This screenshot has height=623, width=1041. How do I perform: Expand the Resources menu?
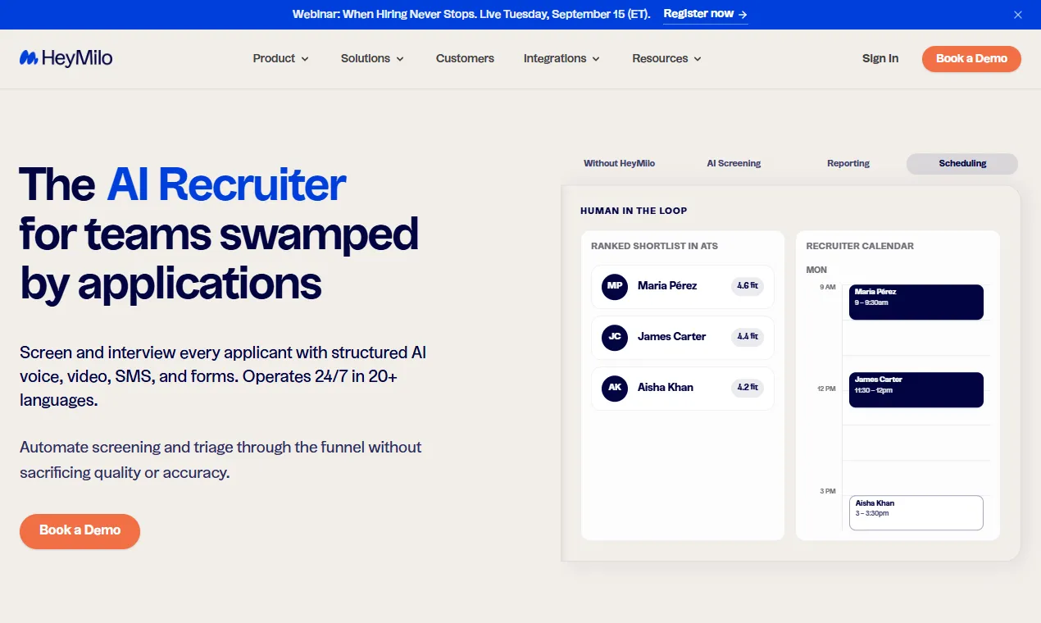point(667,58)
